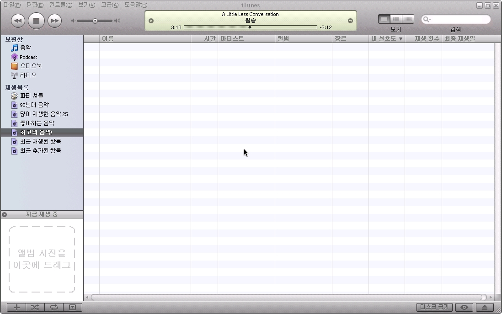Click the song title A Little Less Conversation
Image resolution: width=502 pixels, height=314 pixels.
(x=251, y=14)
